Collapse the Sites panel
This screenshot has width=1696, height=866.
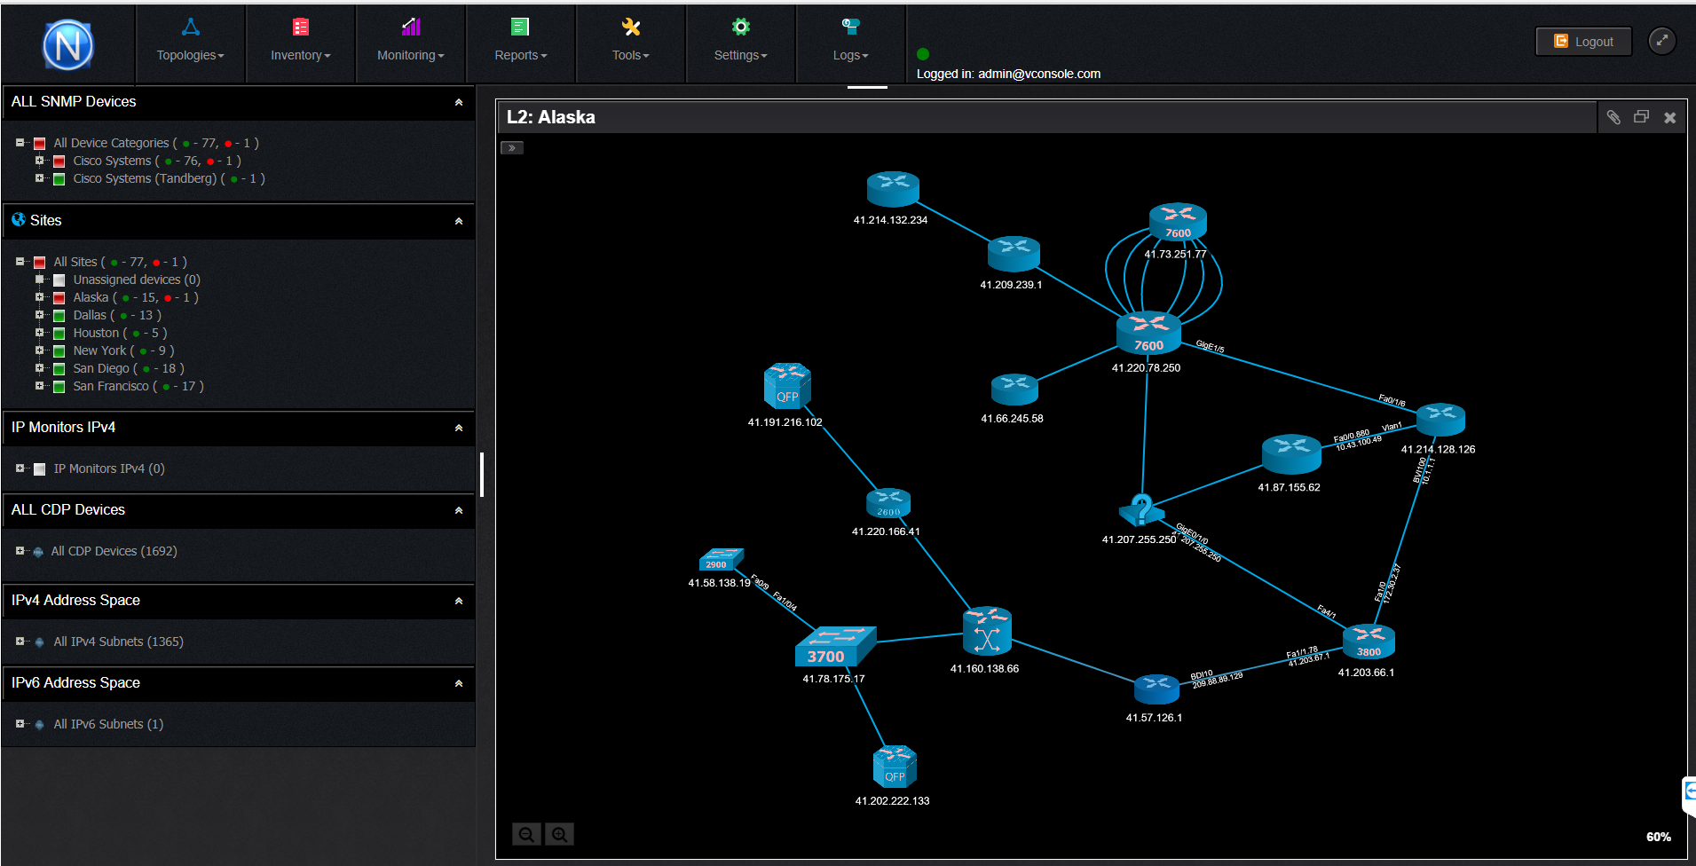[459, 221]
